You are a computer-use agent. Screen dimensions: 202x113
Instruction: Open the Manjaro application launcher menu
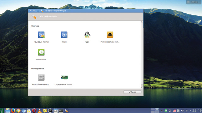[2, 110]
